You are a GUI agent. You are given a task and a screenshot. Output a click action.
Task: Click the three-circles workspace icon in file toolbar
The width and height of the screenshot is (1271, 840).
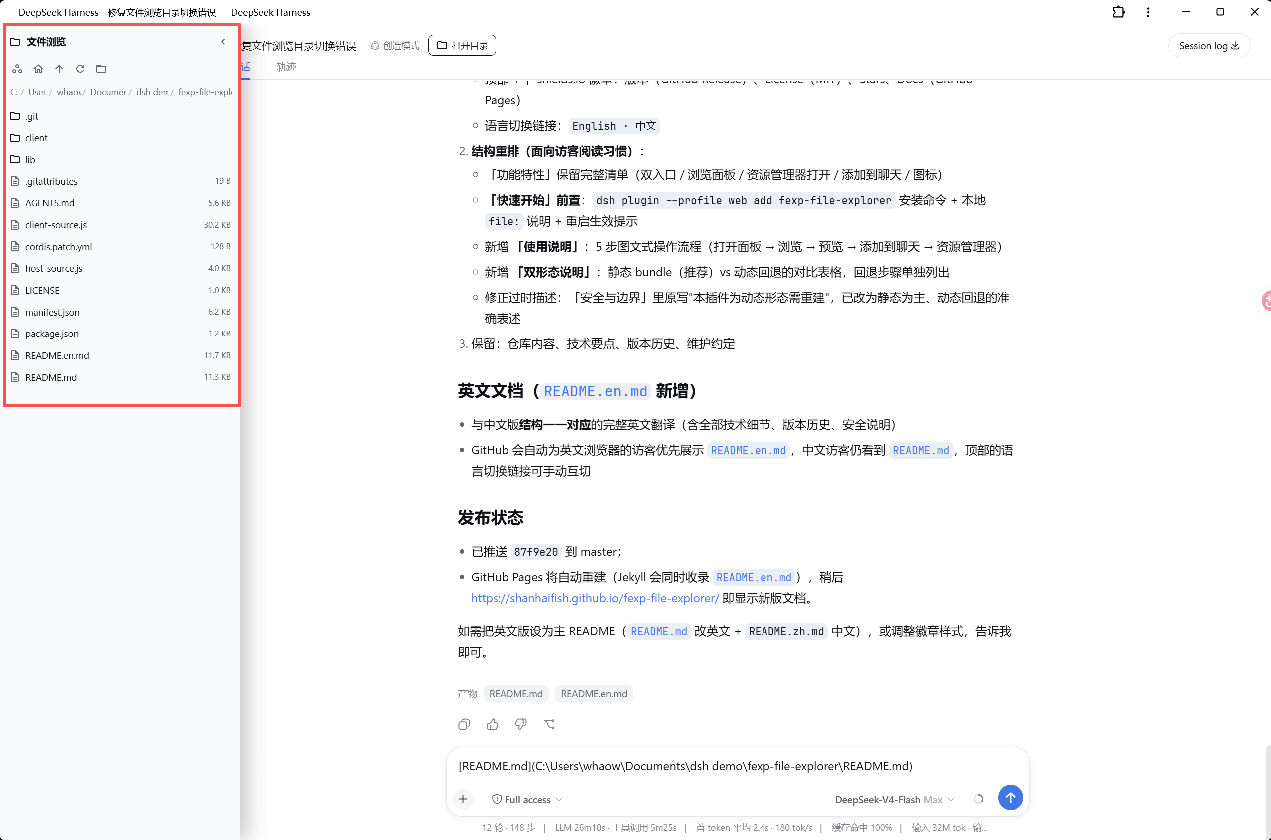click(x=17, y=69)
